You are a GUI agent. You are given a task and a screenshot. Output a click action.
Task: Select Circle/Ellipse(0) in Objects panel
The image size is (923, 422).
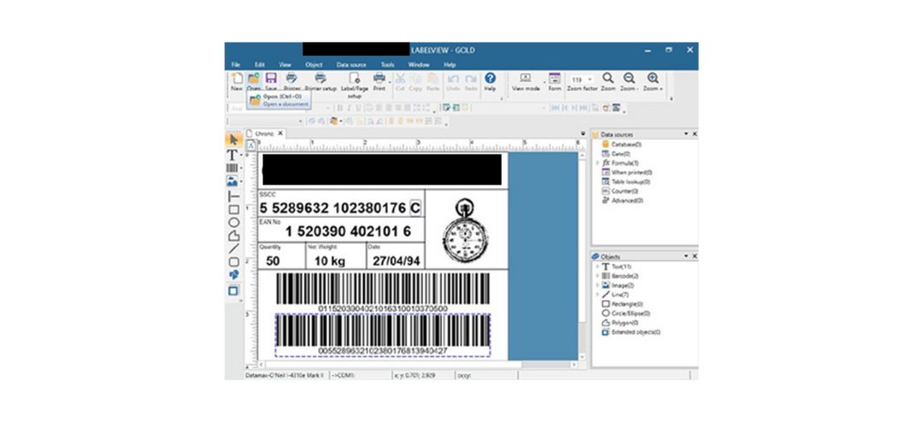point(626,314)
